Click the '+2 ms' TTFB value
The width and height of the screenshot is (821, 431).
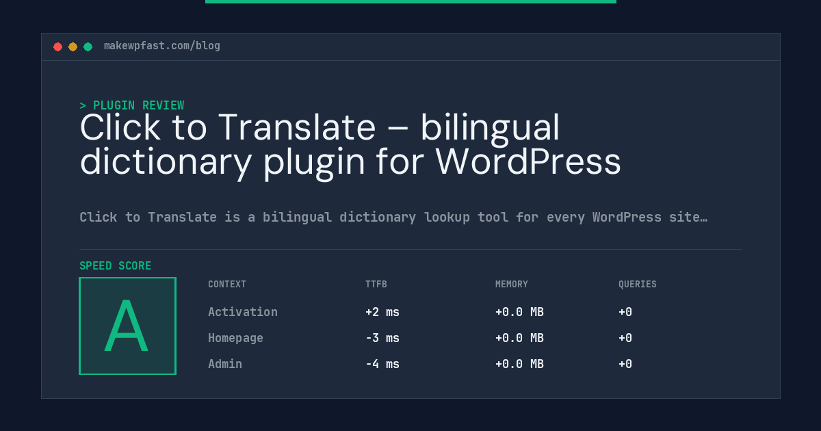tap(382, 312)
